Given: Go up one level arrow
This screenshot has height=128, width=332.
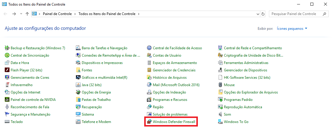Looking at the screenshot, I should pos(27,14).
